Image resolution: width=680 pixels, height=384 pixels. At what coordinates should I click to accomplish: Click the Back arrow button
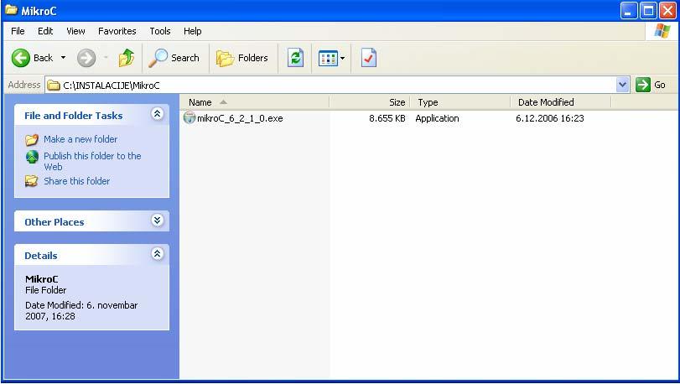point(20,58)
